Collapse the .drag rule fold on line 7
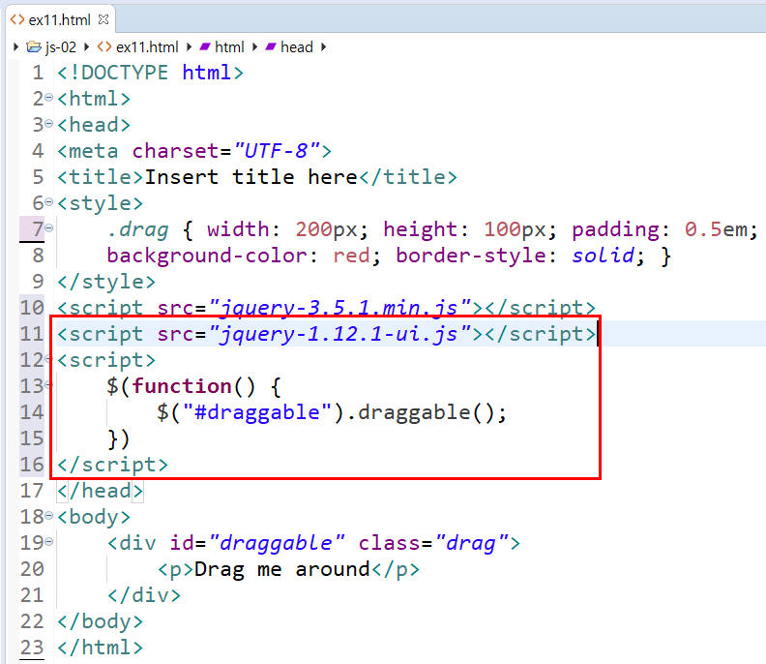Viewport: 766px width, 664px height. [49, 227]
